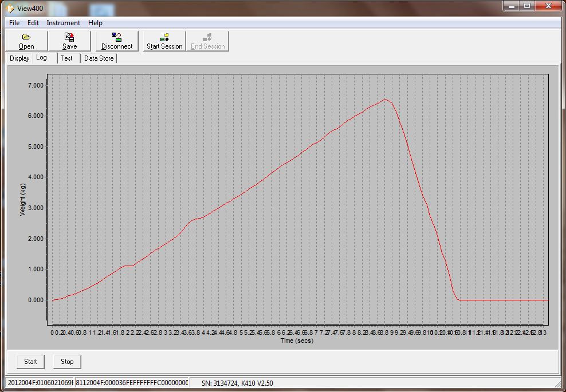Switch to the Display tab

[19, 58]
